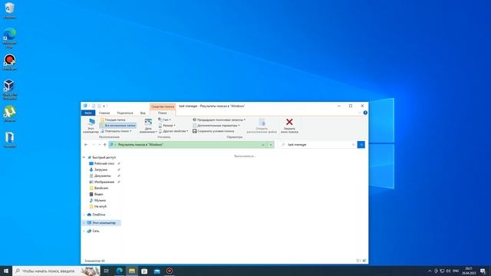Click Open file location button

(262, 126)
